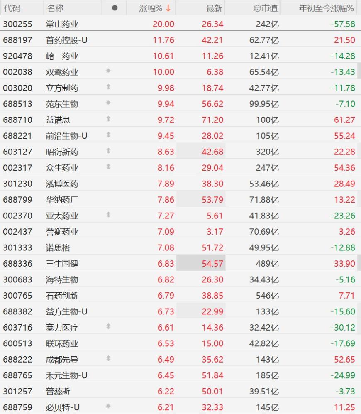
Task: Open the 成都先导 stock name
Action: [x=62, y=359]
